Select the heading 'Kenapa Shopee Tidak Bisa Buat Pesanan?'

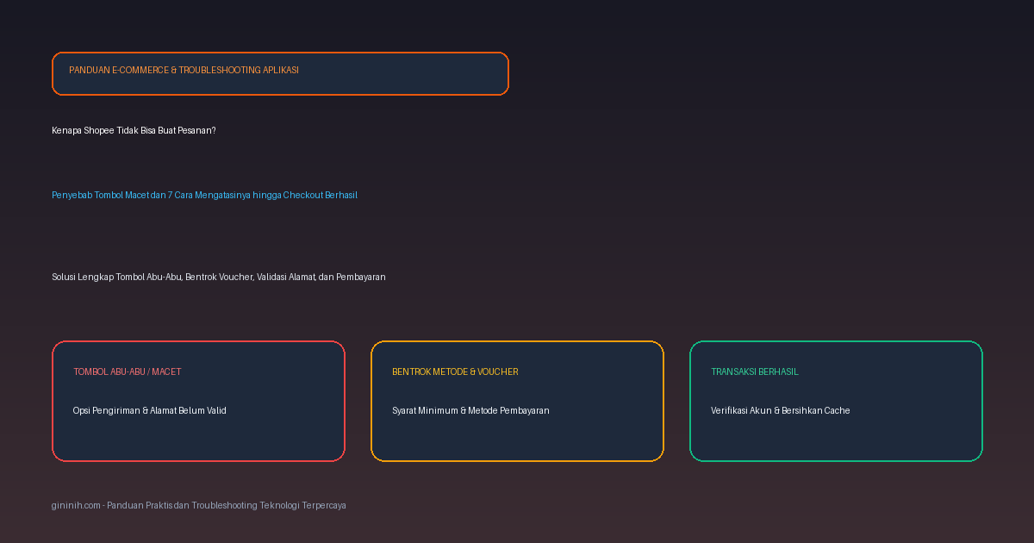[x=134, y=130]
